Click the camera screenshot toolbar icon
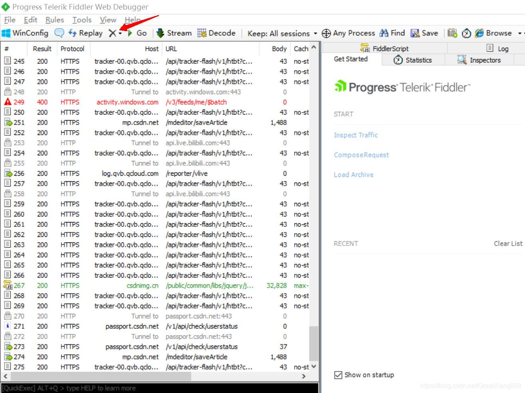The height and width of the screenshot is (393, 525). pos(452,33)
